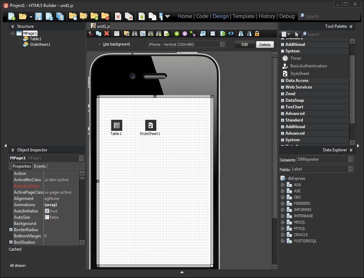
Task: Click the Replace 'ba' icon
Action: (x=142, y=34)
